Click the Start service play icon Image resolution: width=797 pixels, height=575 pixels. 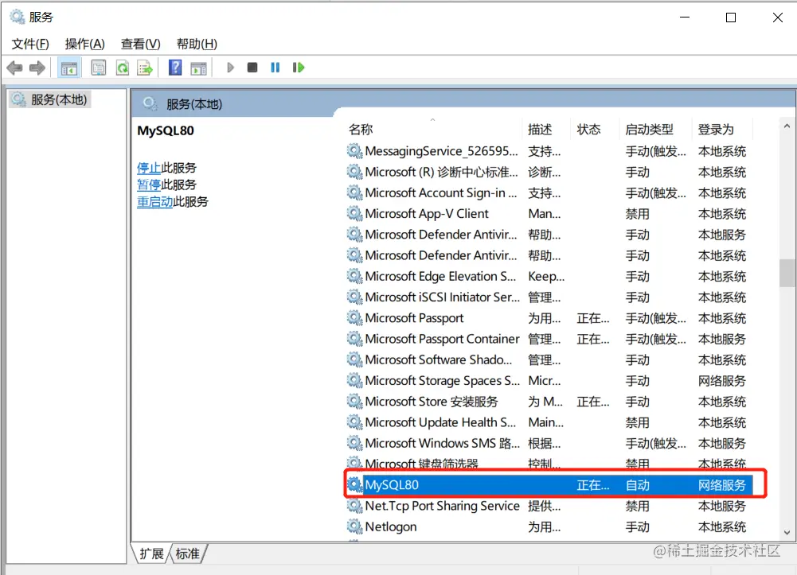point(230,68)
